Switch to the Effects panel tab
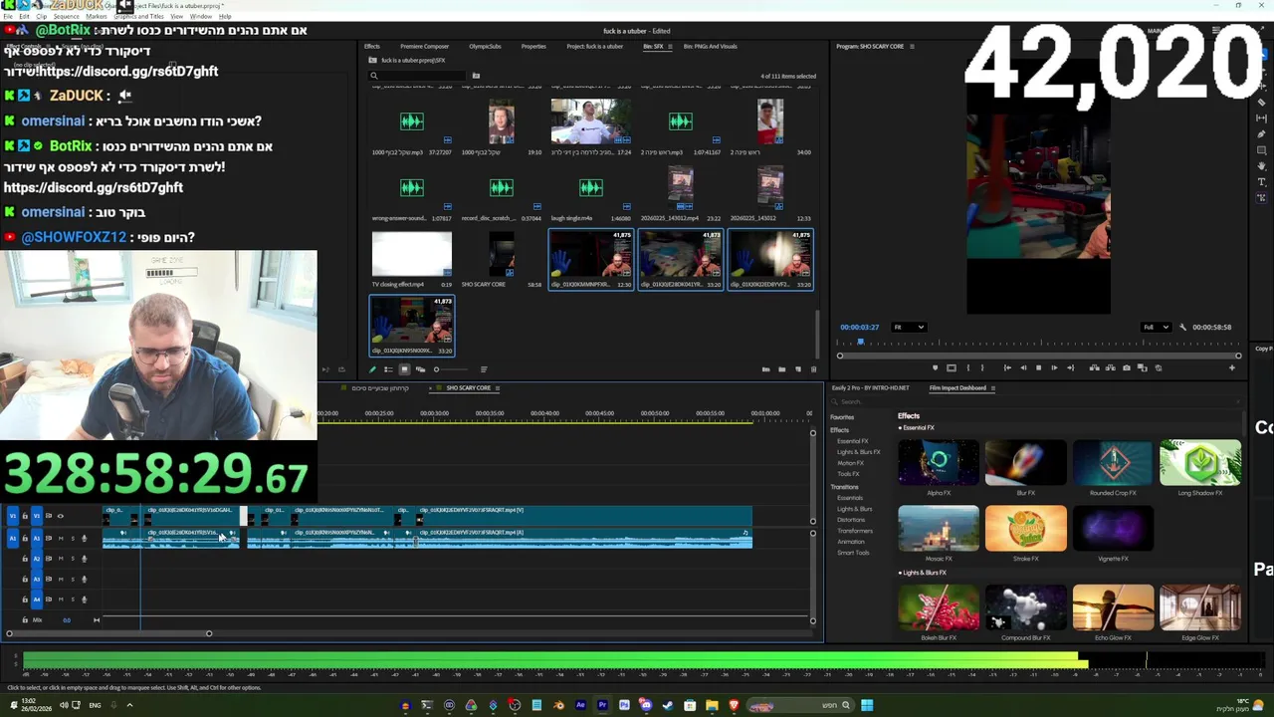 371,46
